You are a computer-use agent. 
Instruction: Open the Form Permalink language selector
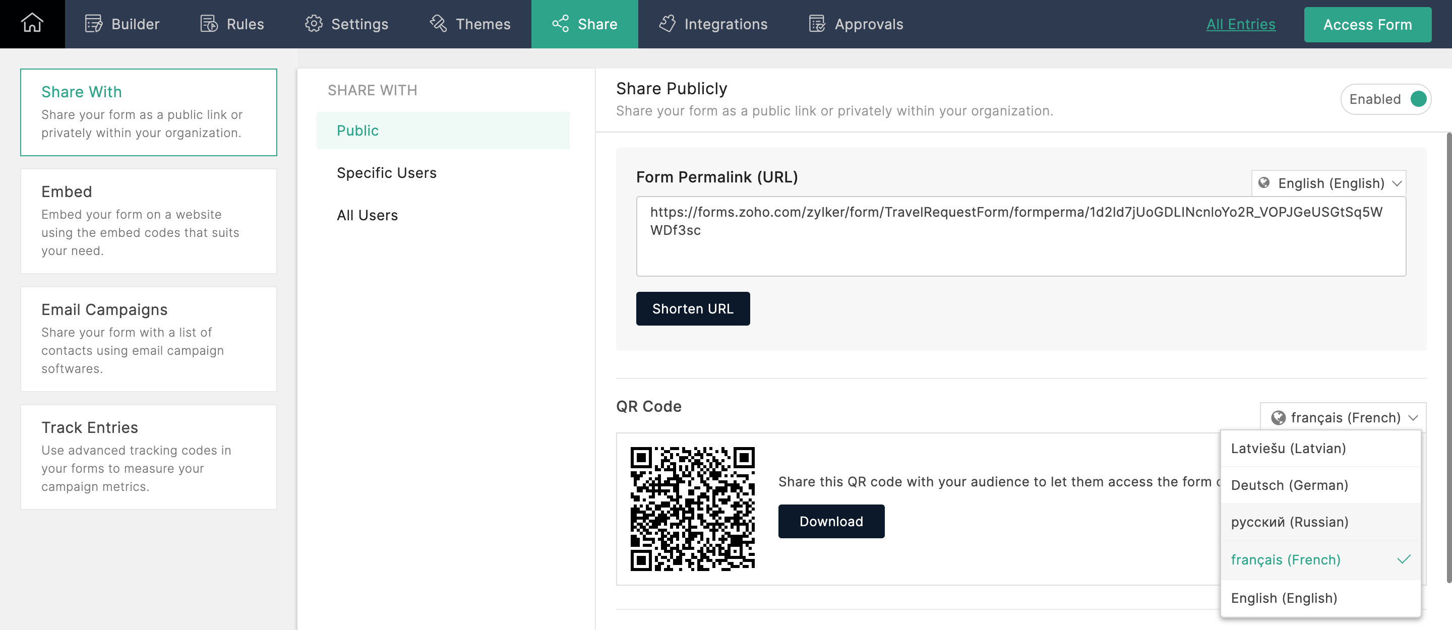click(1329, 182)
